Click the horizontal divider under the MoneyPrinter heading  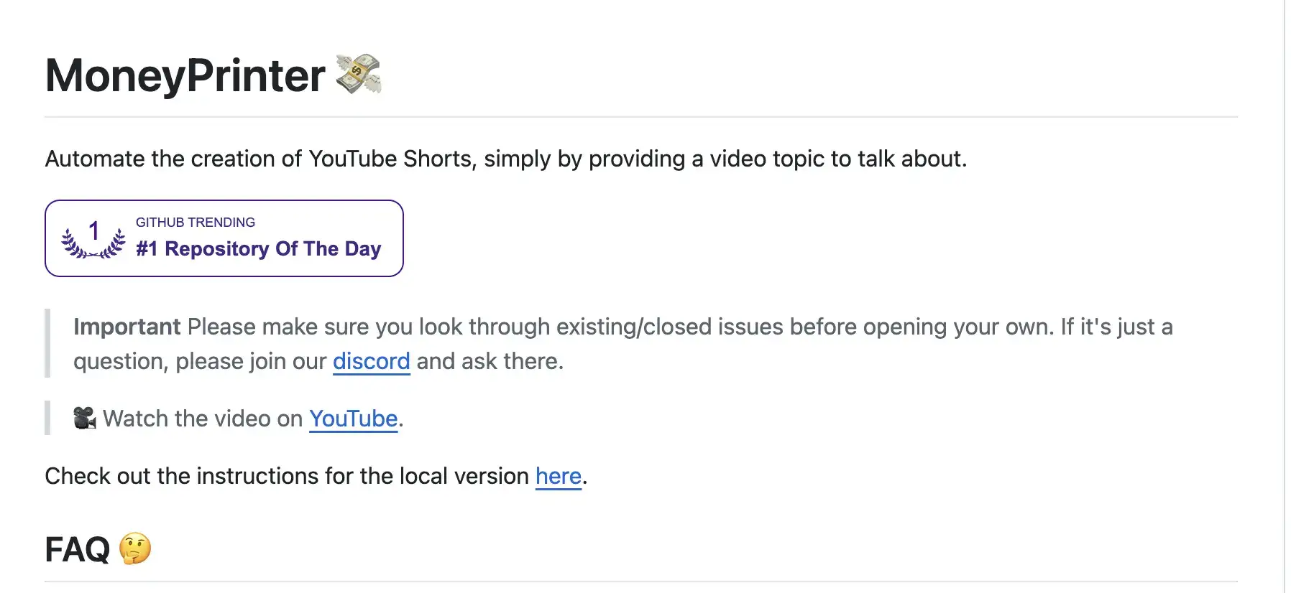pos(641,117)
